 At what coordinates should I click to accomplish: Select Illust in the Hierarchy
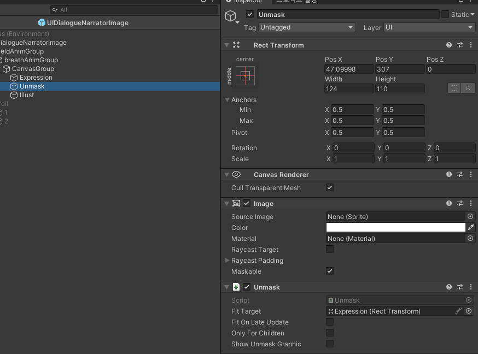coord(27,95)
